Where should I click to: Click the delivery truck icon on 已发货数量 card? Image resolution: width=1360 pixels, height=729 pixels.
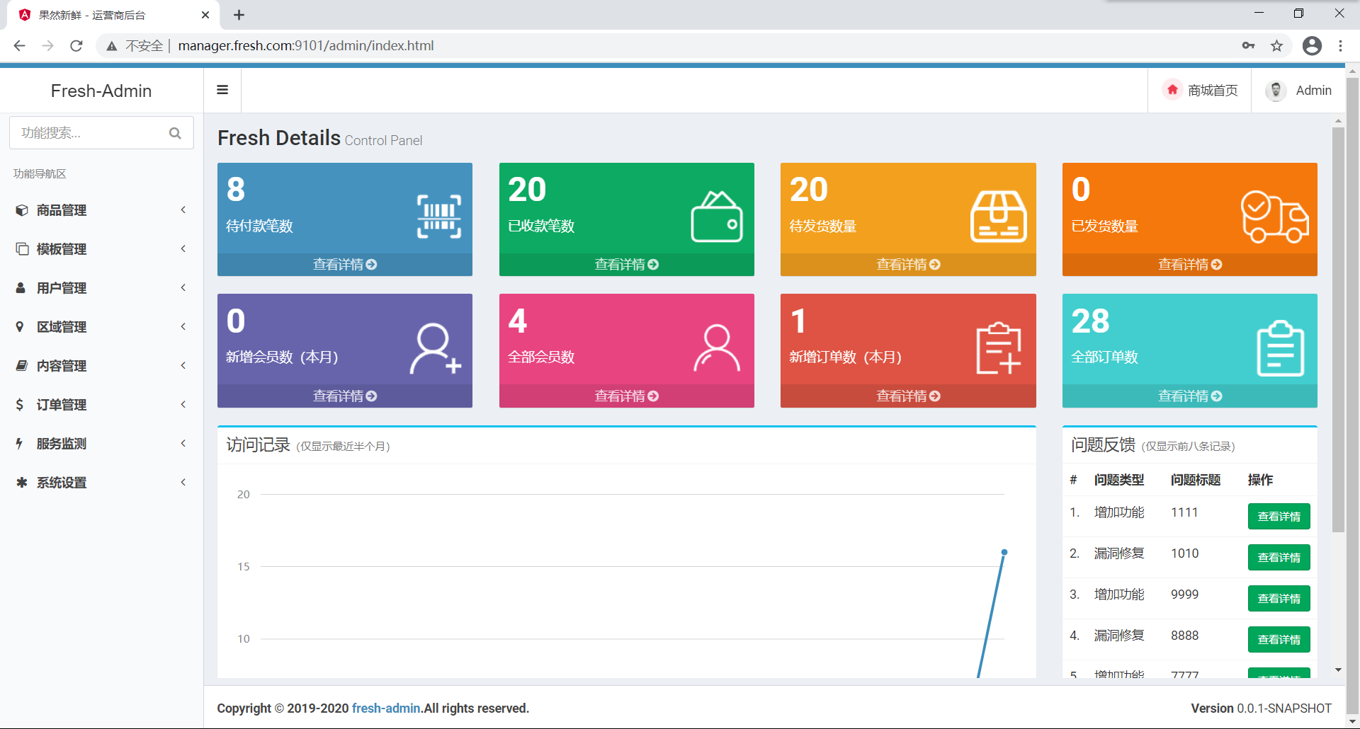click(1275, 217)
